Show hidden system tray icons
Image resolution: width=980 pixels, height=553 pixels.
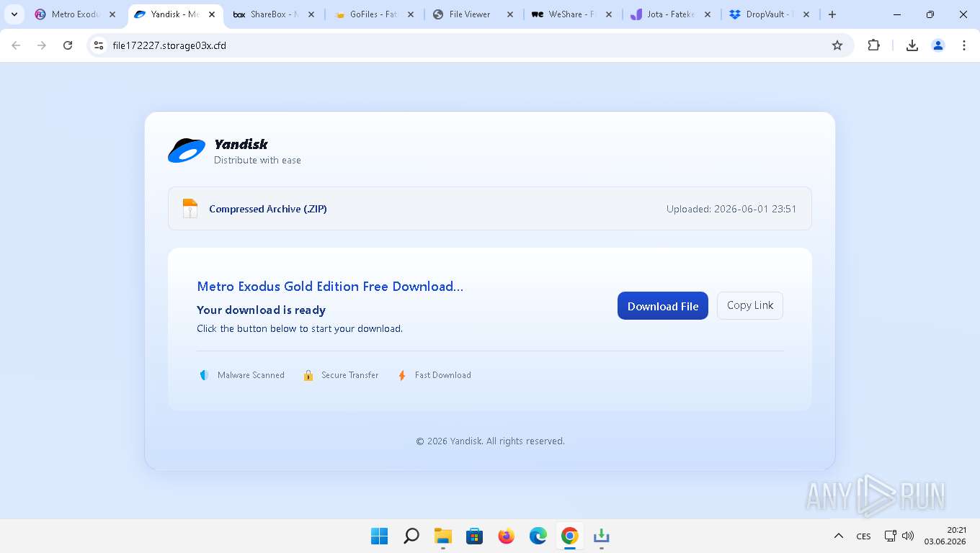pos(838,536)
